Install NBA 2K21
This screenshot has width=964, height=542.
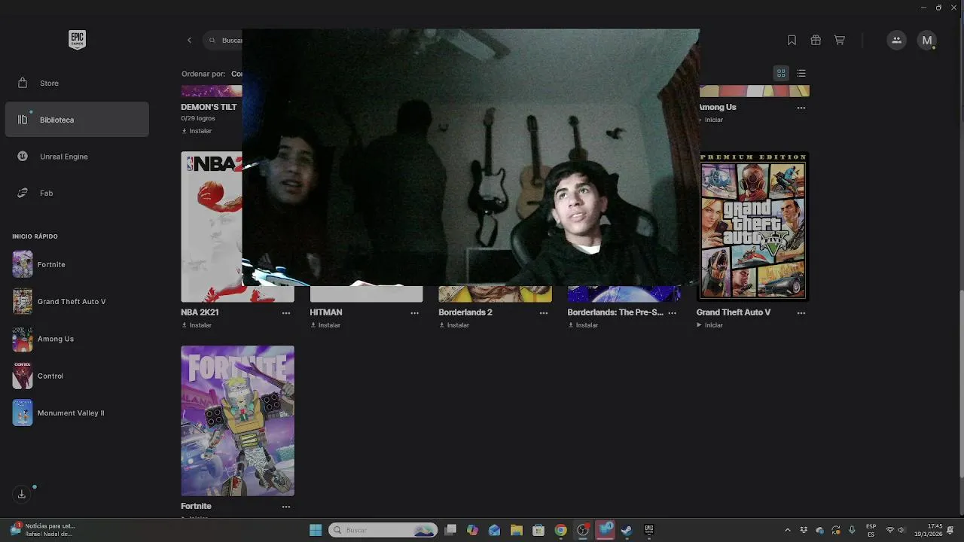coord(197,325)
